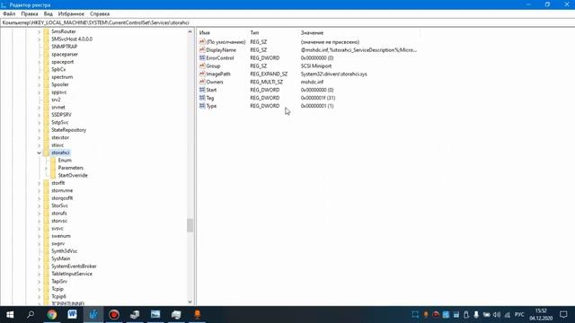Viewport: 575px width, 323px height.
Task: Expand the SysMain key
Action: 40,258
